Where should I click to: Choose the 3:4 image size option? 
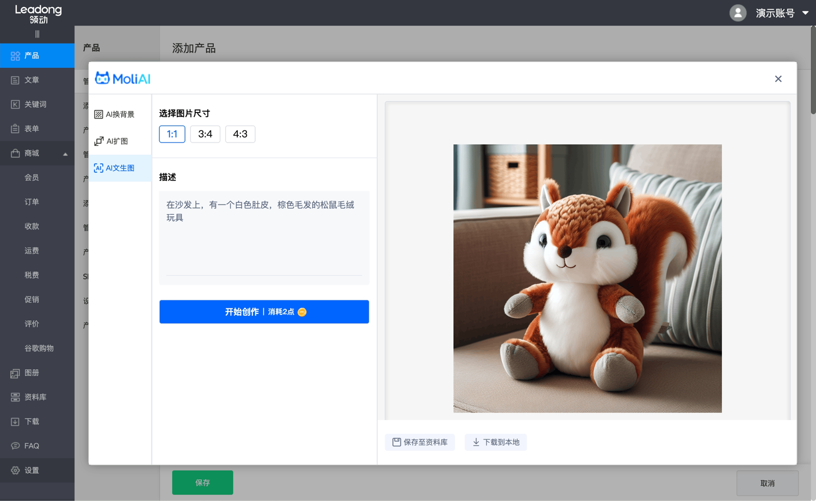(x=205, y=134)
